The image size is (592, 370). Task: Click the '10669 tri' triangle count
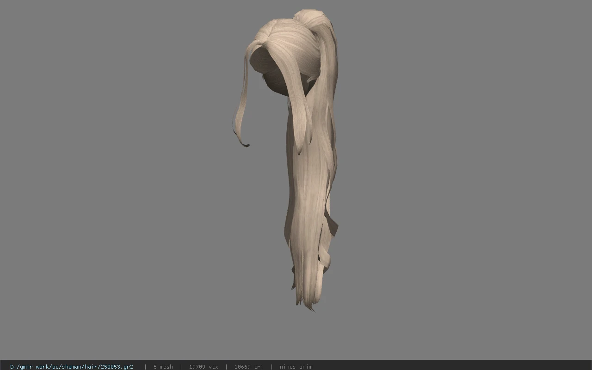248,367
